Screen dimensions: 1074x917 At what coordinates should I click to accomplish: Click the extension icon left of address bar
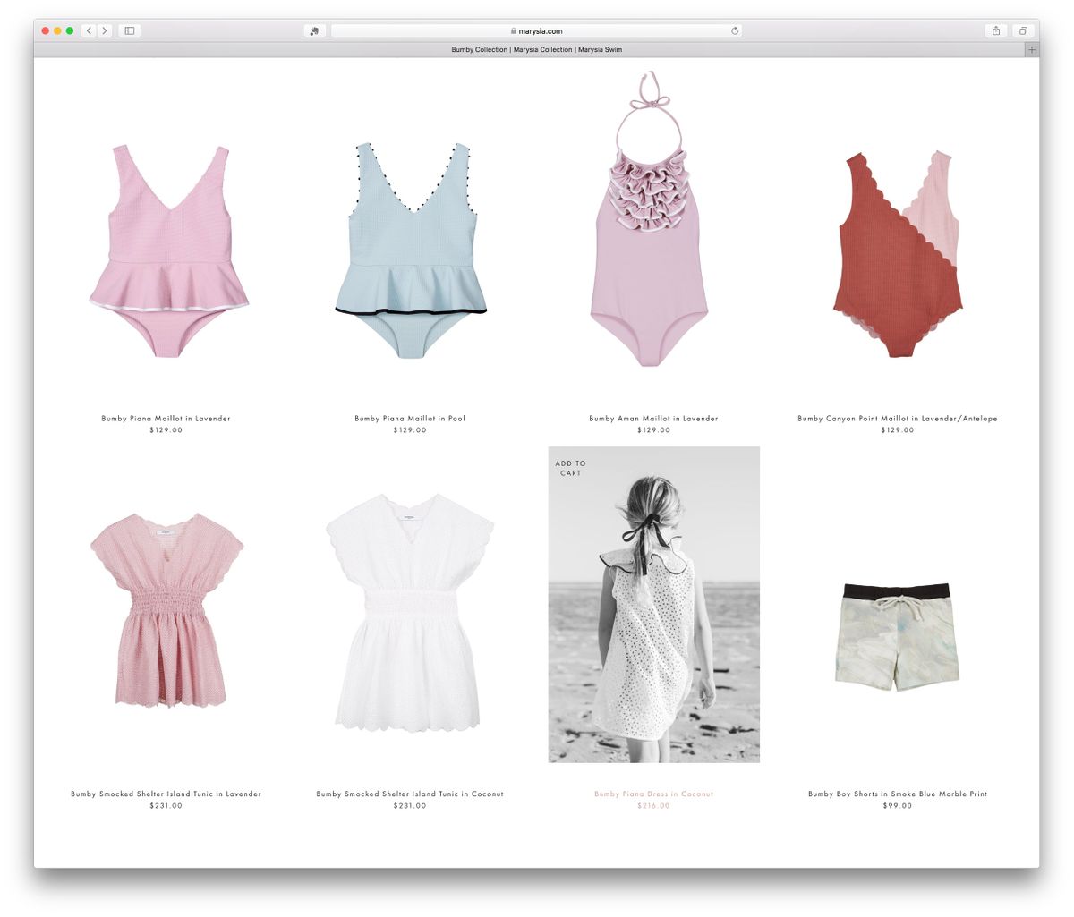pos(314,30)
